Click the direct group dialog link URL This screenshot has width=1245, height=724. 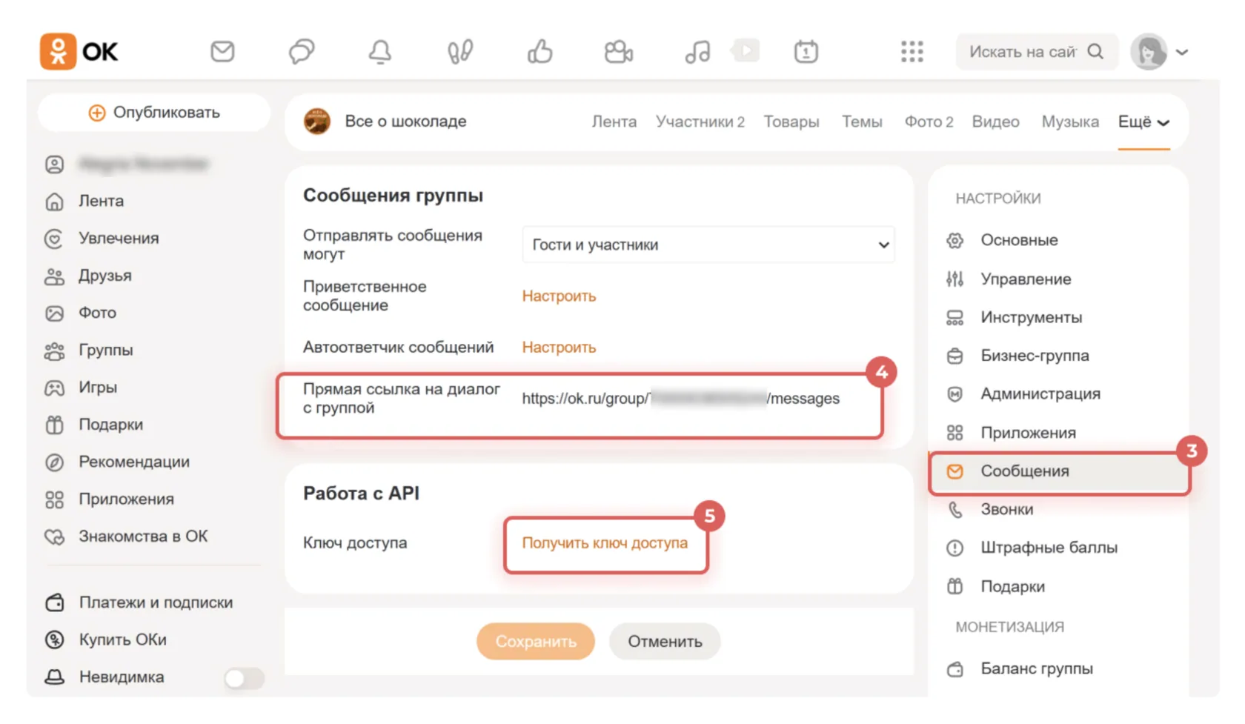[680, 399]
